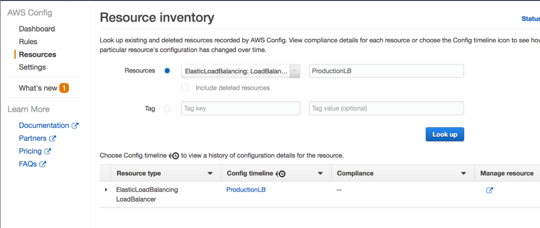Viewport: 540px width, 228px height.
Task: Open Rules in the sidebar
Action: [28, 42]
